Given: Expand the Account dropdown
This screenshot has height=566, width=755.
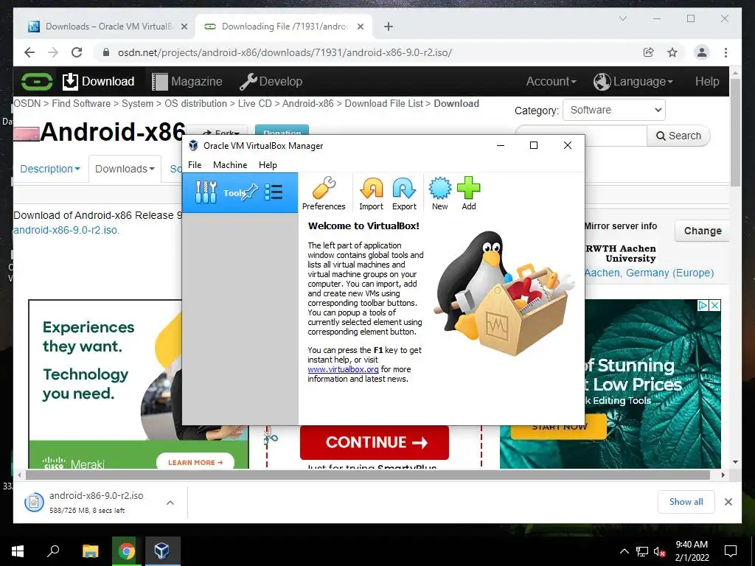Looking at the screenshot, I should click(x=551, y=81).
